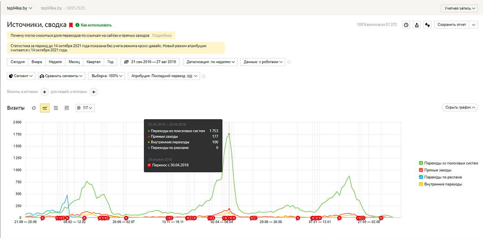Click the '27.05 — 02.06' axis label
This screenshot has height=239, width=483.
tap(369, 222)
